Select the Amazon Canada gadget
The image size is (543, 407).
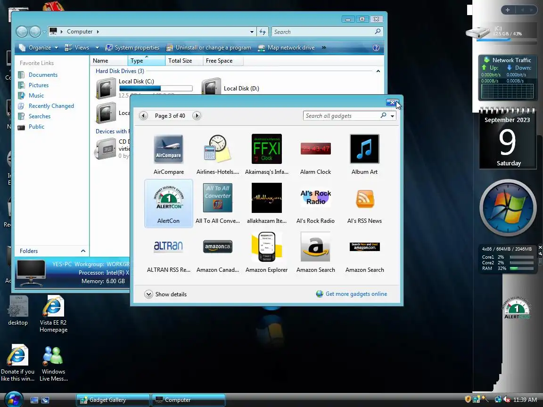pos(217,246)
